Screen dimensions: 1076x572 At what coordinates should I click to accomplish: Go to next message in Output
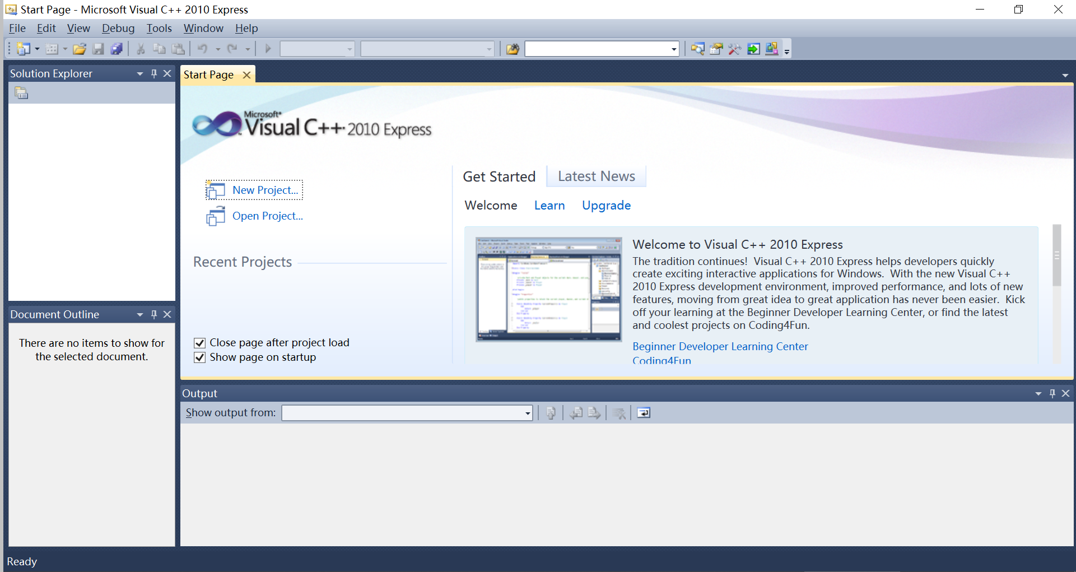point(594,413)
